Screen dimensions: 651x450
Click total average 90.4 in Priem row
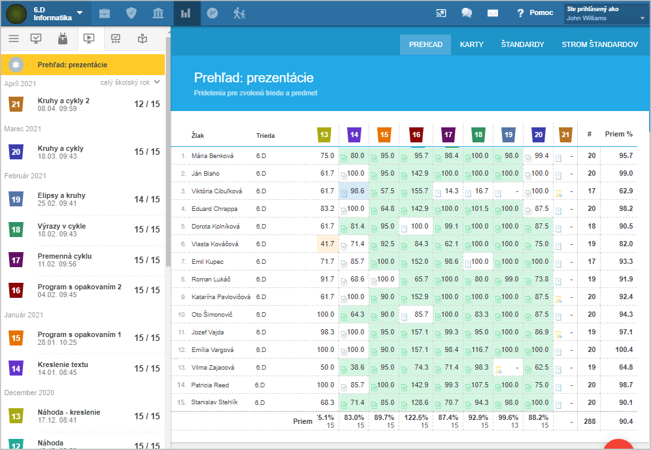(626, 421)
